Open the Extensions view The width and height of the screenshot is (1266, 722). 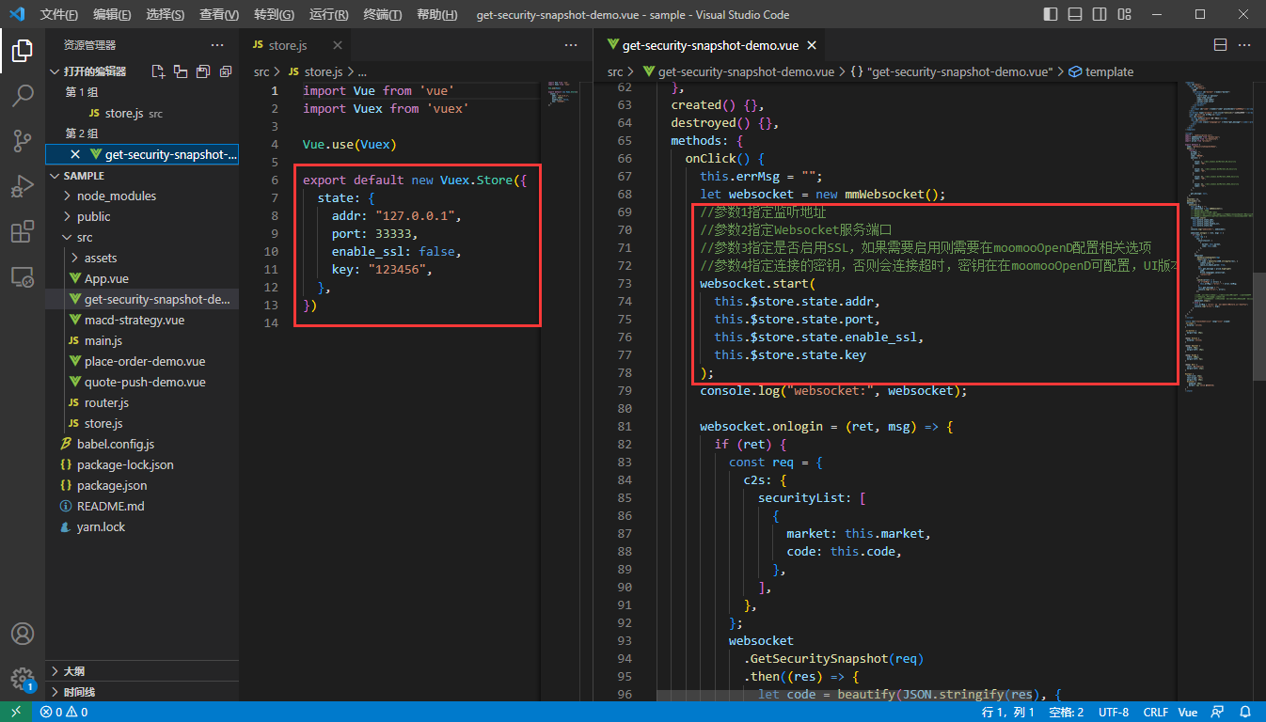23,232
